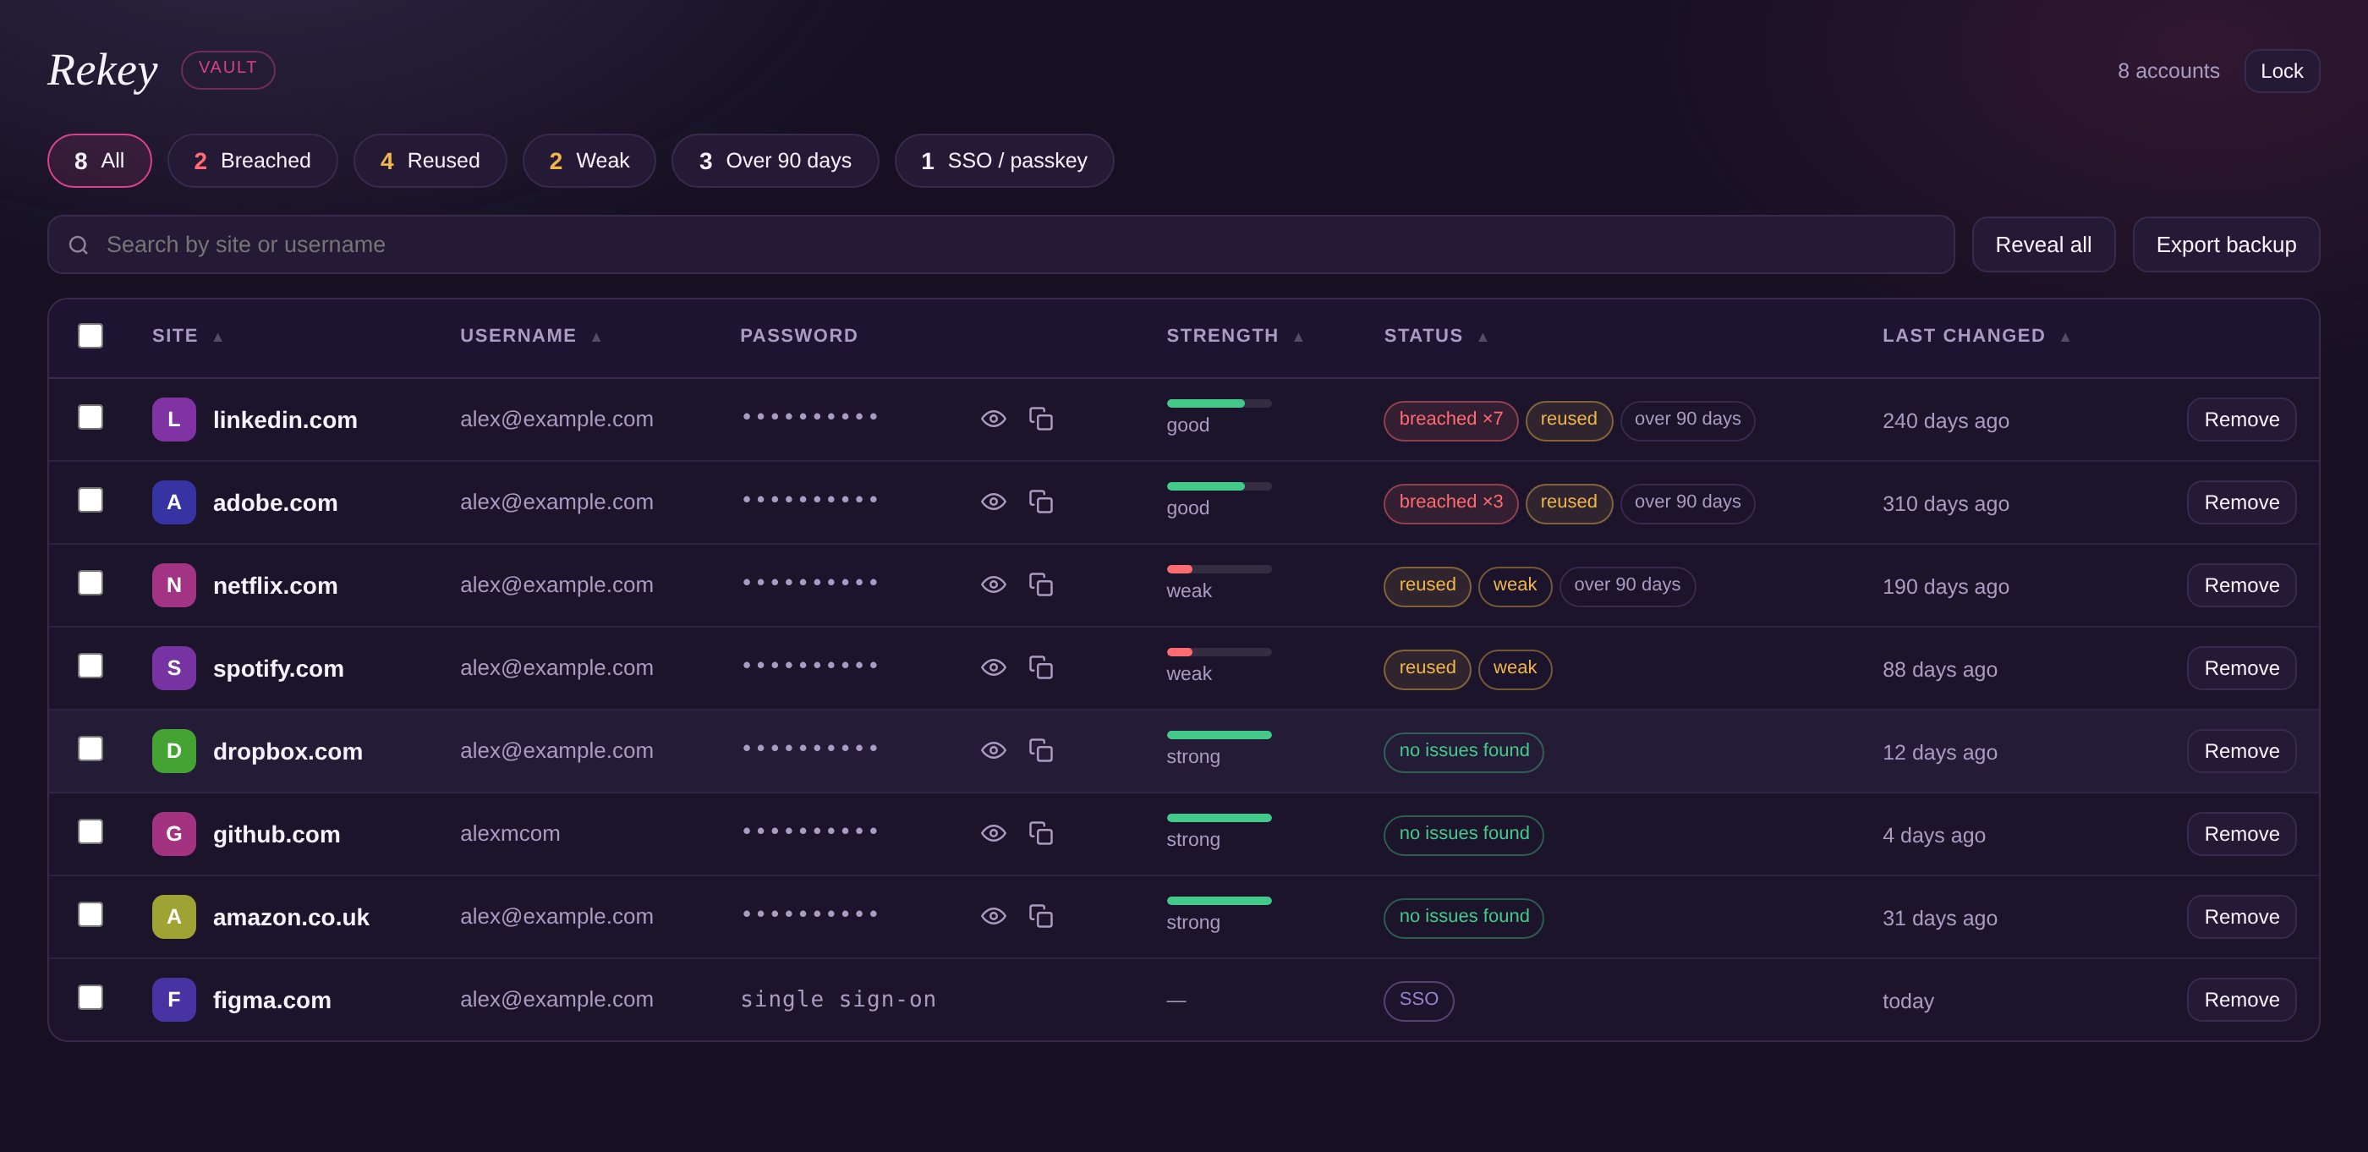This screenshot has width=2368, height=1152.
Task: Click Export backup button
Action: 2226,244
